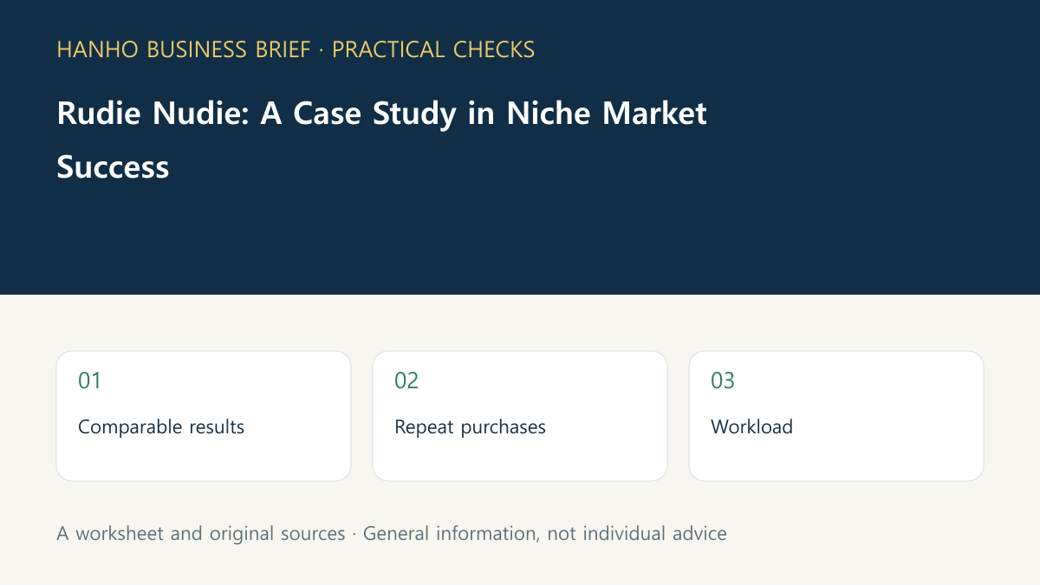Click the HANHO BUSINESS BRIEF header text

183,49
